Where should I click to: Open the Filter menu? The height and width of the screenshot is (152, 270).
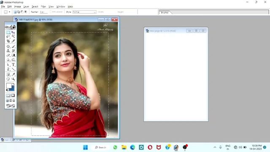tap(43, 7)
